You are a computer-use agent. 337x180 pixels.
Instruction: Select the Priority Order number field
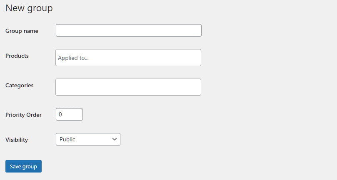(69, 114)
